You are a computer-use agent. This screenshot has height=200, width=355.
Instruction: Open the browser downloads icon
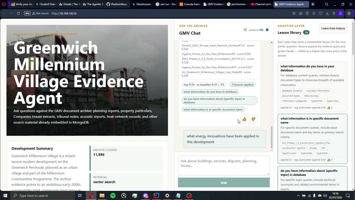327,13
